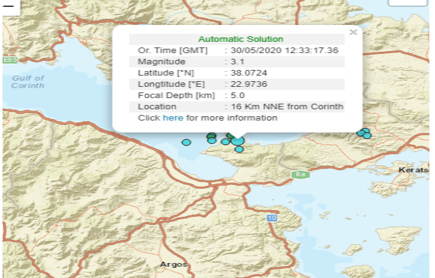Click the latitude value 38.0724
Screen dimensions: 435x278
[249, 73]
